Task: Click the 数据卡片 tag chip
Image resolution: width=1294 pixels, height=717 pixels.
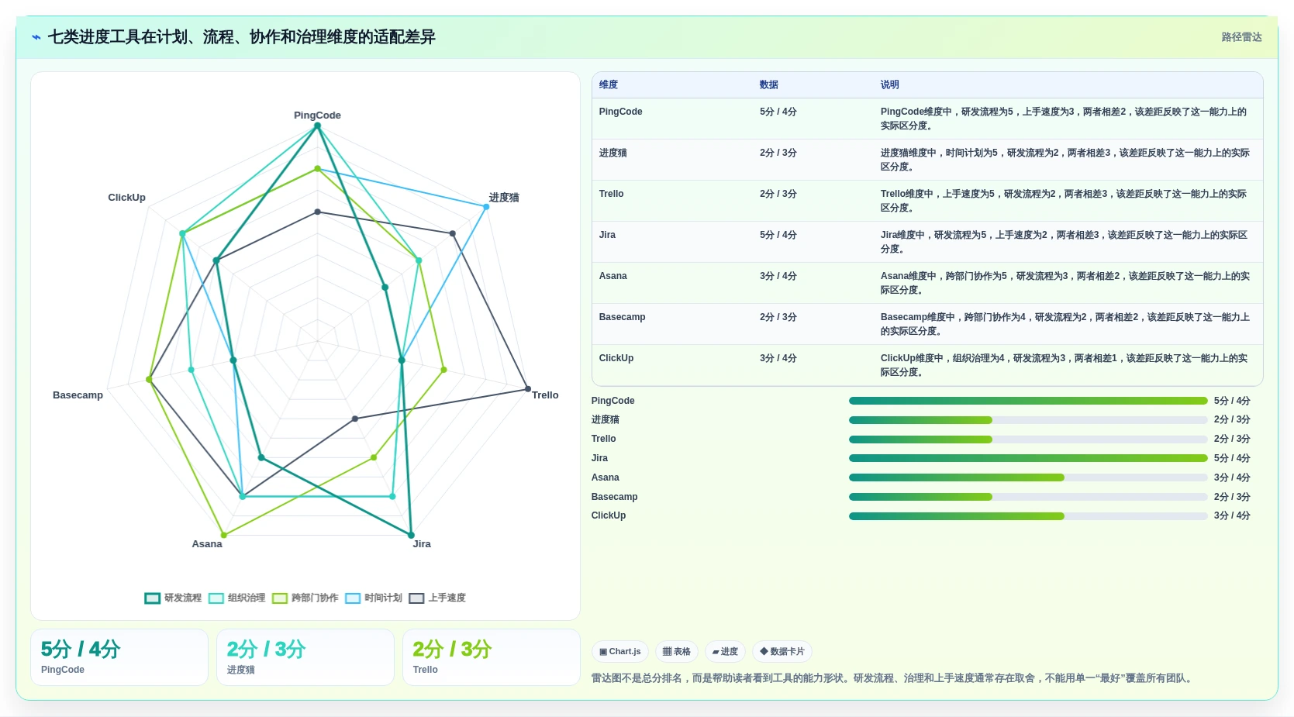Action: [782, 651]
